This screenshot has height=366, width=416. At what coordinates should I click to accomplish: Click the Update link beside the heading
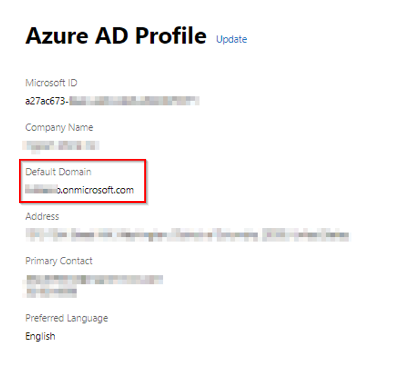point(231,39)
